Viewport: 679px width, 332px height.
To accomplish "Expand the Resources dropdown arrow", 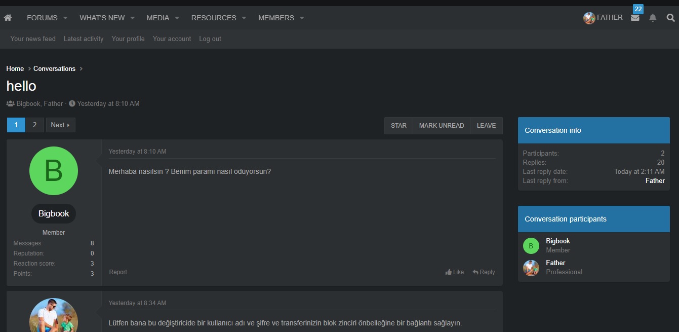I will pyautogui.click(x=244, y=18).
